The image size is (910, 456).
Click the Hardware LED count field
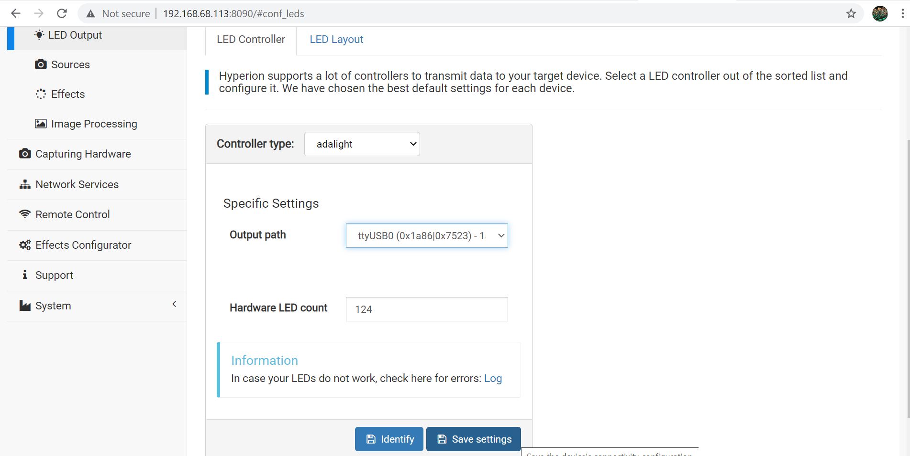coord(427,309)
